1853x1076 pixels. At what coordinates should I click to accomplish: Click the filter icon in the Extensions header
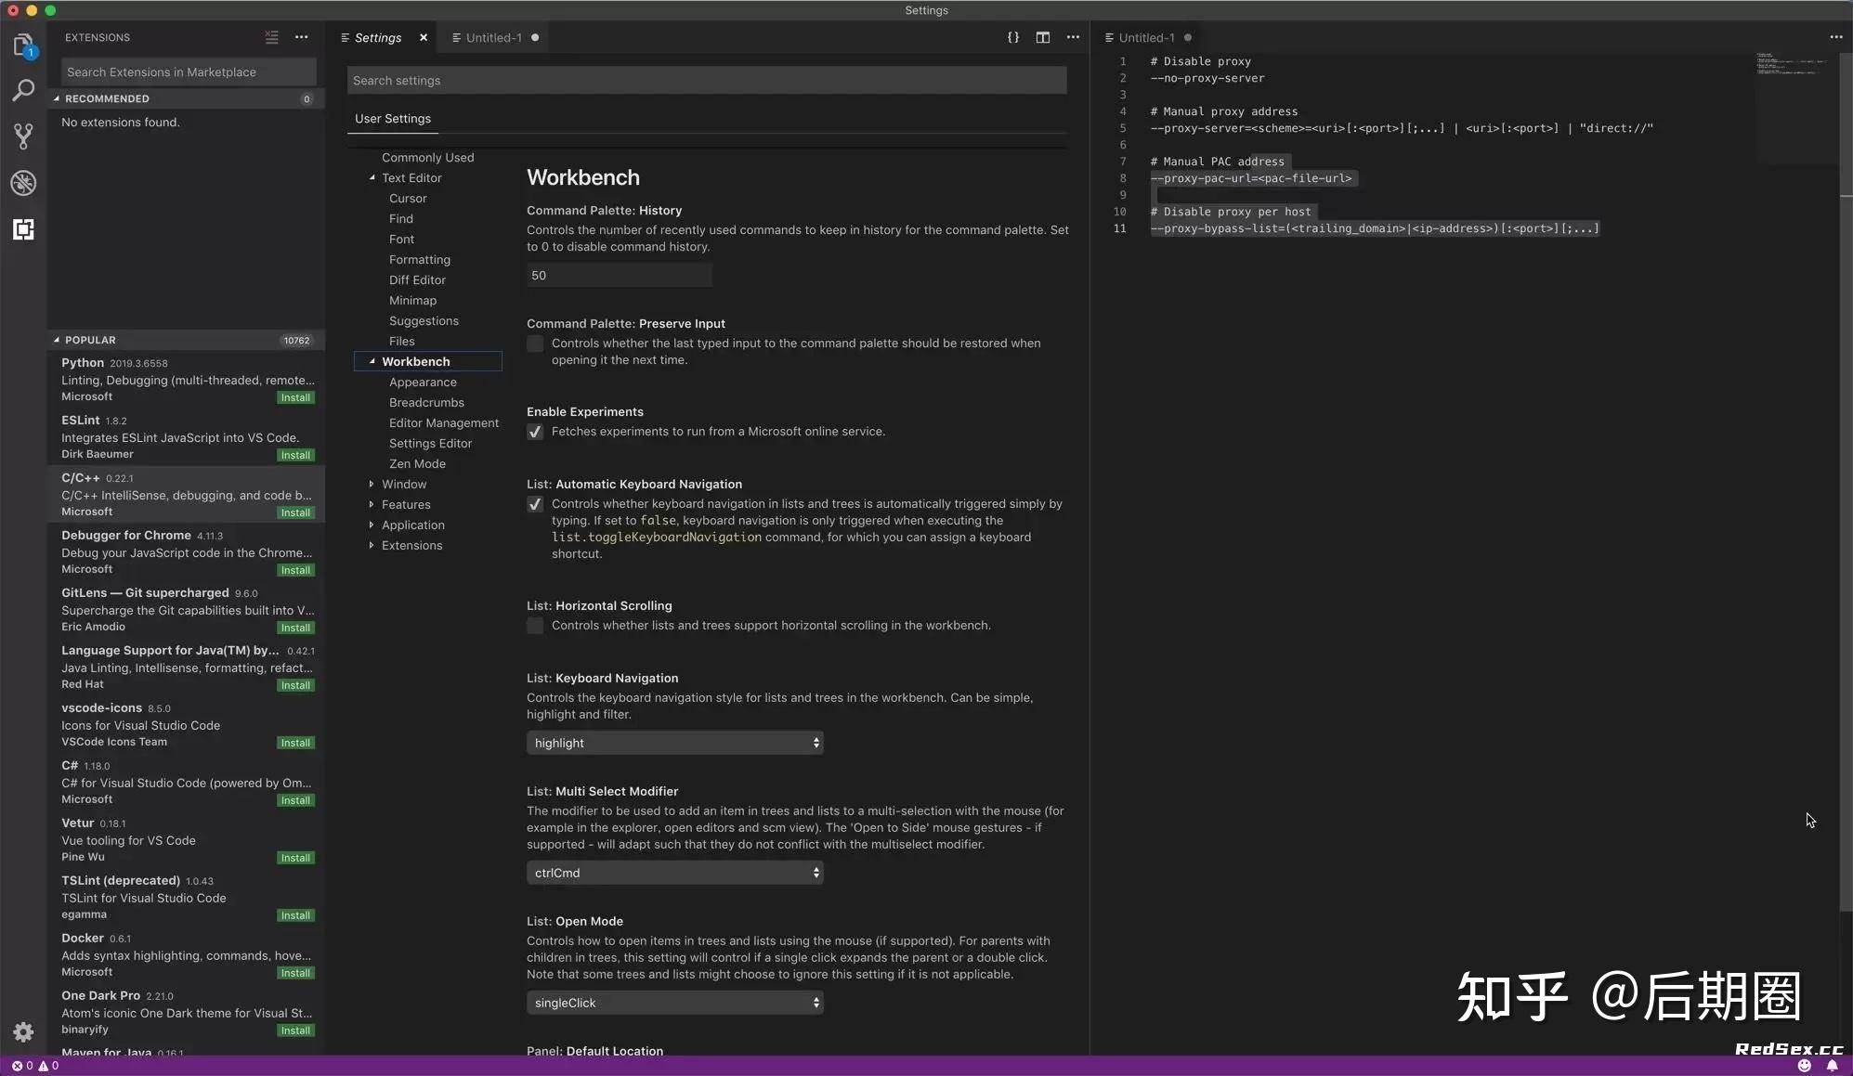pyautogui.click(x=271, y=37)
